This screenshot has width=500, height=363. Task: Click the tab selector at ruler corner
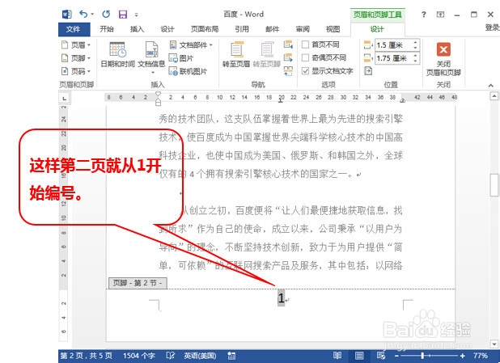tap(65, 98)
